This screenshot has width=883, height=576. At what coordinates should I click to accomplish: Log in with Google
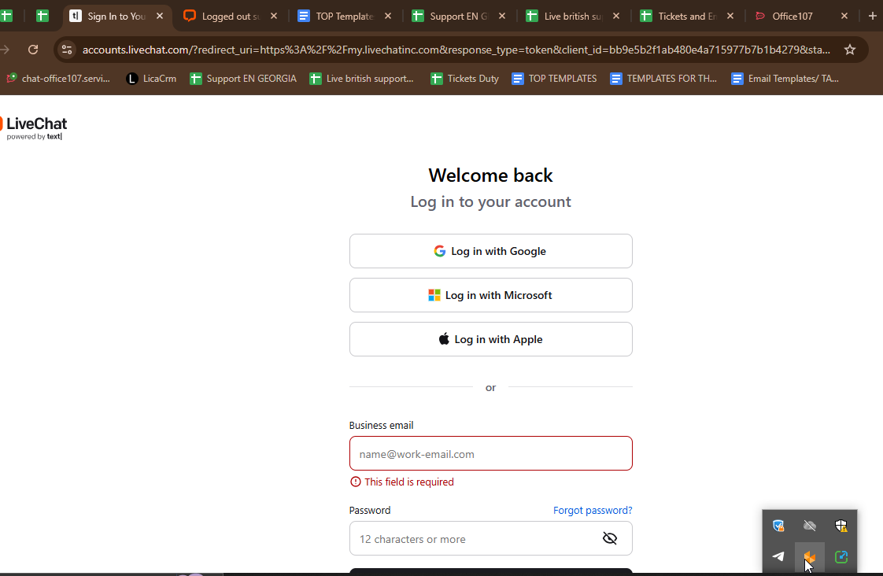pyautogui.click(x=490, y=251)
